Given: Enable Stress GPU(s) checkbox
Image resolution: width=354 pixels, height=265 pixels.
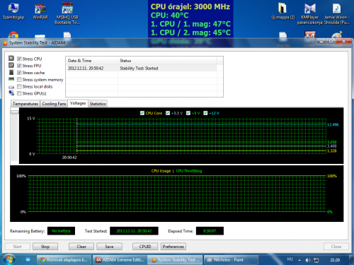Looking at the screenshot, I should point(19,93).
